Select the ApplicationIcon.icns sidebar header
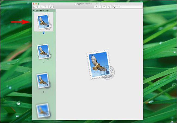The width and height of the screenshot is (177, 123). point(44,11)
